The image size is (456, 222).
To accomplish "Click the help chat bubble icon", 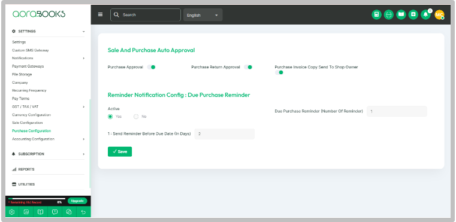I will tap(55, 212).
